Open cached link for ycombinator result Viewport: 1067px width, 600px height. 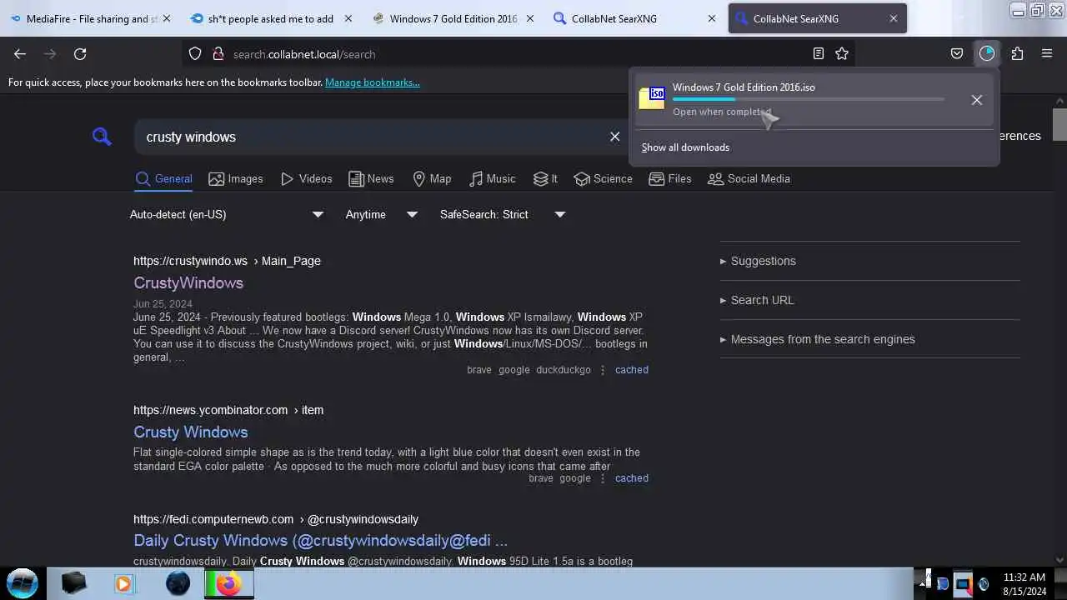tap(632, 478)
